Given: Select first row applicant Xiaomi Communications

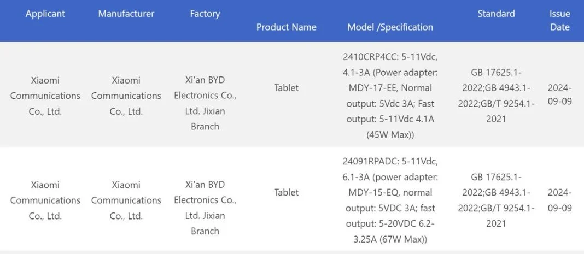Looking at the screenshot, I should pos(45,96).
